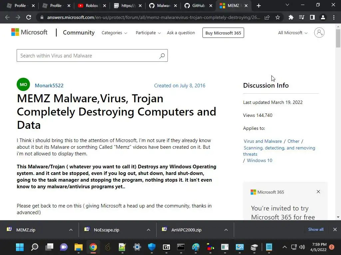Click the sign-in account avatar icon
This screenshot has height=255, width=341.
[319, 33]
